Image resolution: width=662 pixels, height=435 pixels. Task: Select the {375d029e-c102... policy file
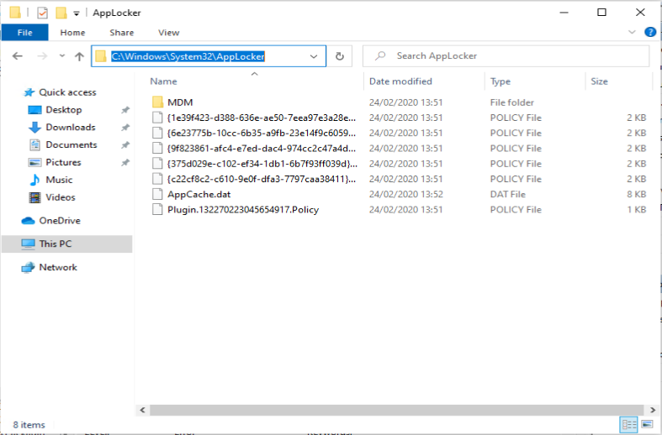[262, 164]
